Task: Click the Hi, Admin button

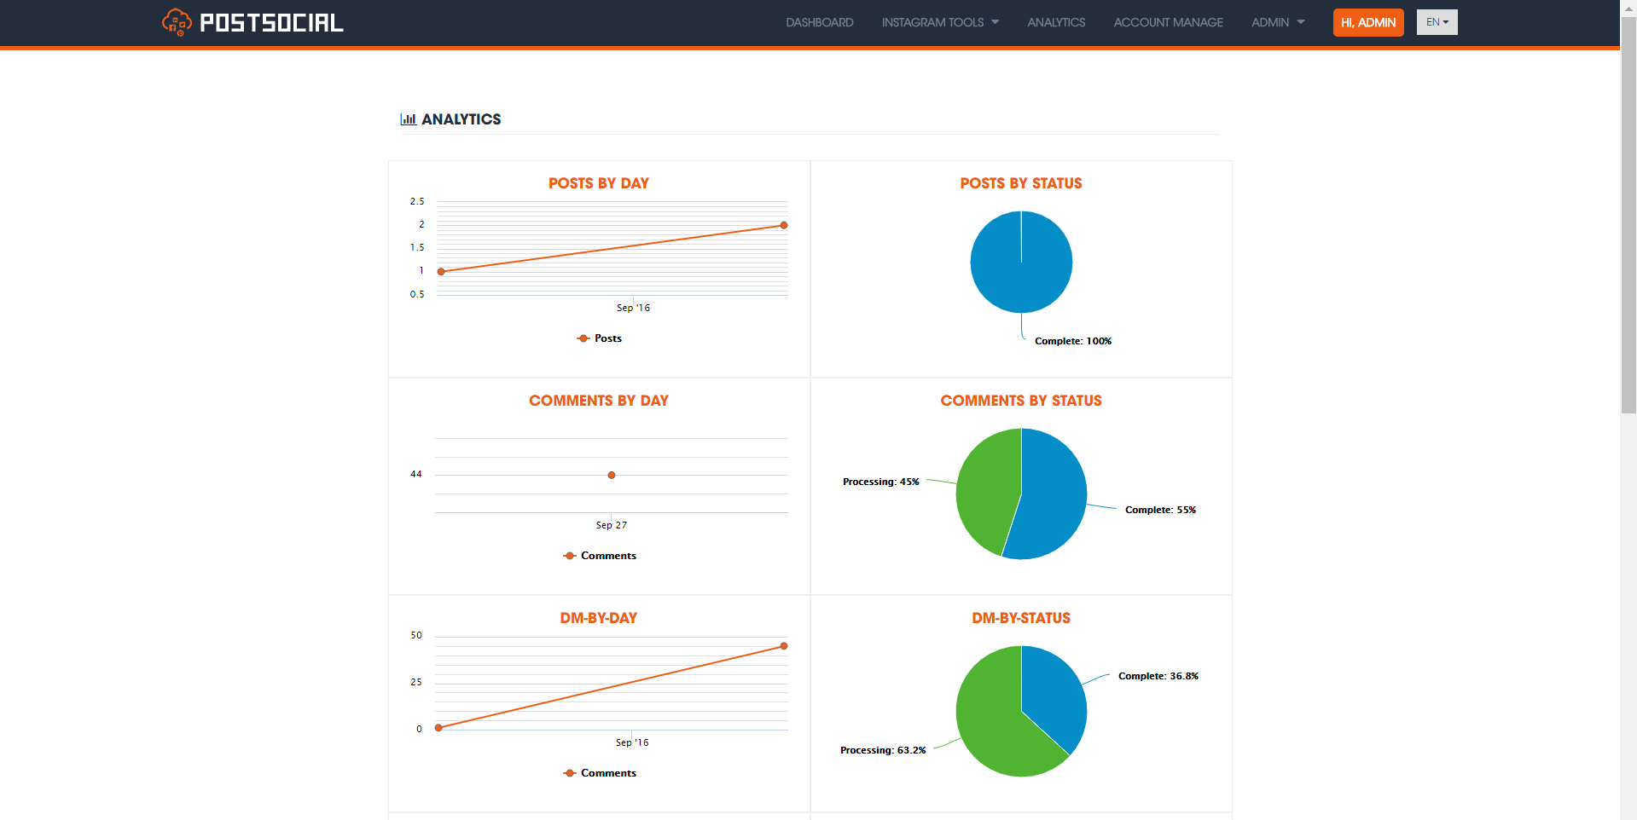Action: pyautogui.click(x=1368, y=22)
